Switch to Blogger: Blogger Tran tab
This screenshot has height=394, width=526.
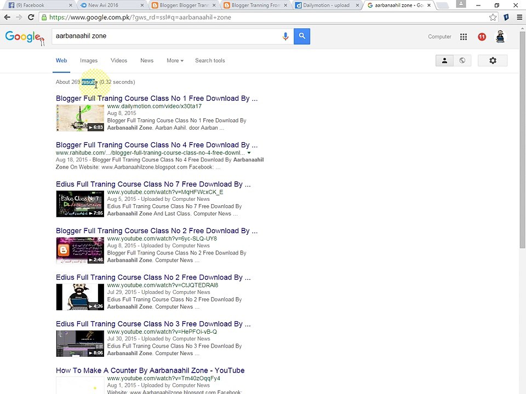[184, 5]
